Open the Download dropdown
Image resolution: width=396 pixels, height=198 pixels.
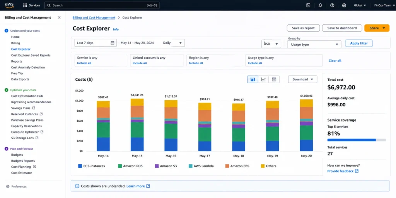point(302,79)
